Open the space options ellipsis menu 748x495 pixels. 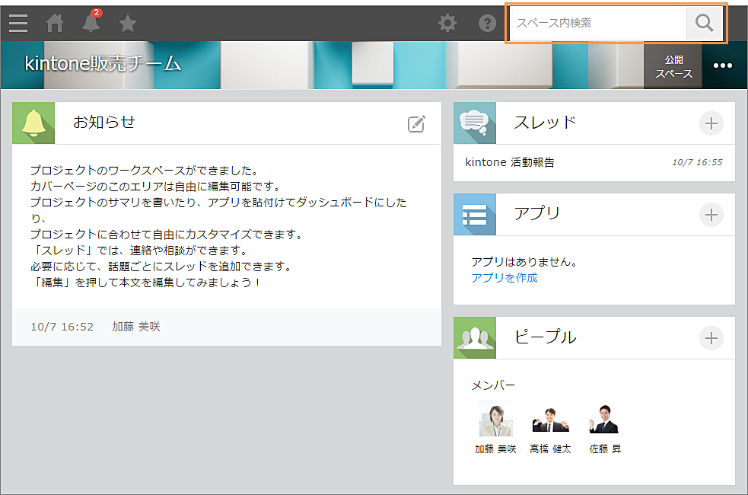[723, 65]
